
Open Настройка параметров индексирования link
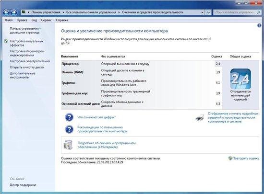click(x=26, y=53)
